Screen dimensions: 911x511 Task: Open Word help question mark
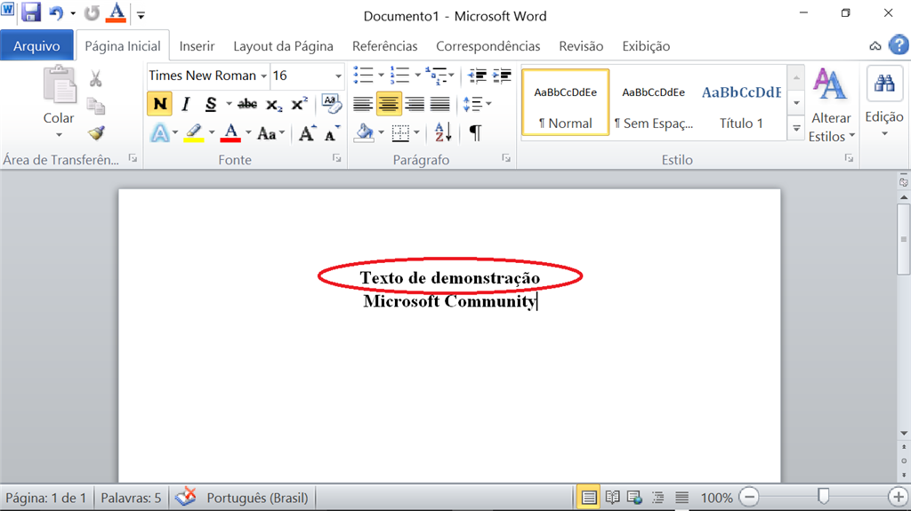899,45
